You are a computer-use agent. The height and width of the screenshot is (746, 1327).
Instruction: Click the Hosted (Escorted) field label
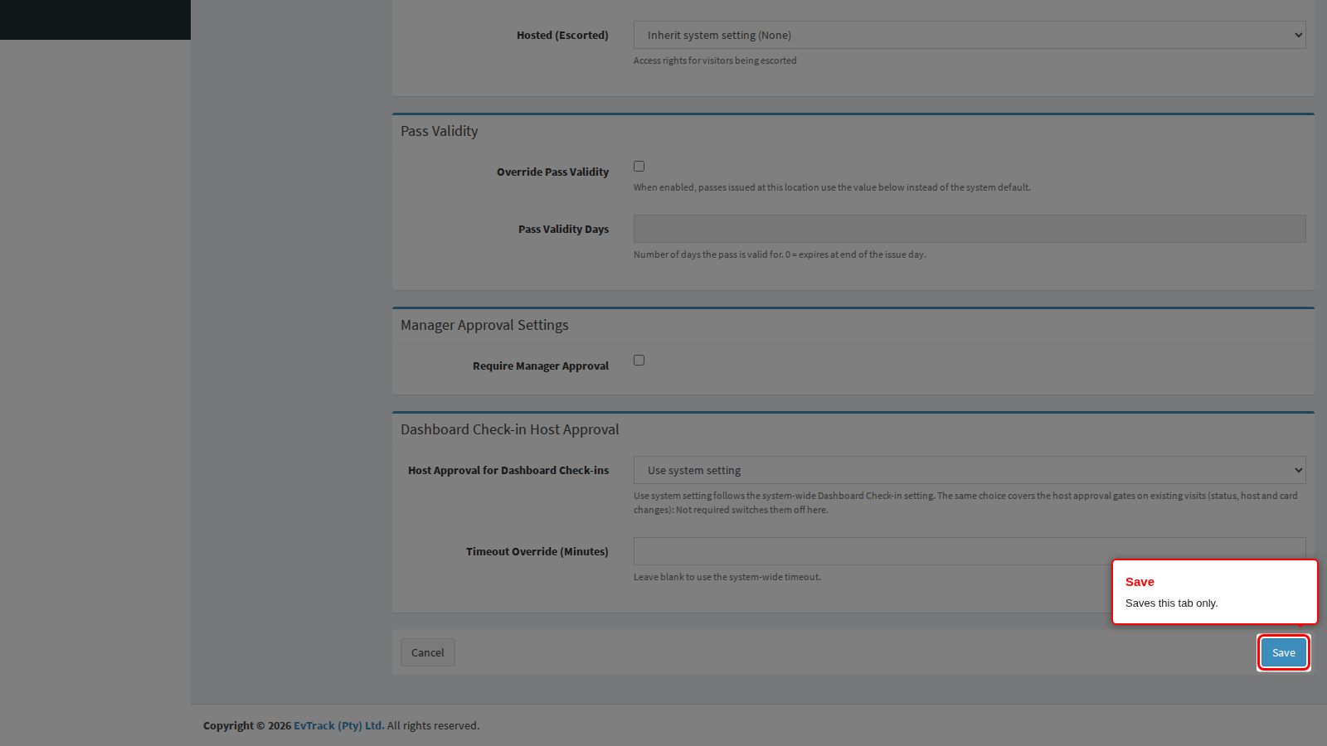pyautogui.click(x=562, y=36)
